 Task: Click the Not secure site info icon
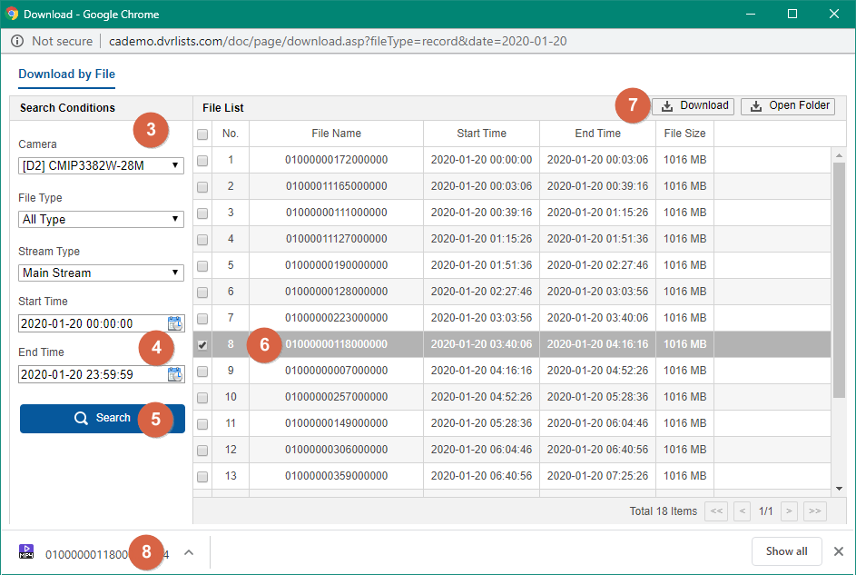[x=18, y=41]
